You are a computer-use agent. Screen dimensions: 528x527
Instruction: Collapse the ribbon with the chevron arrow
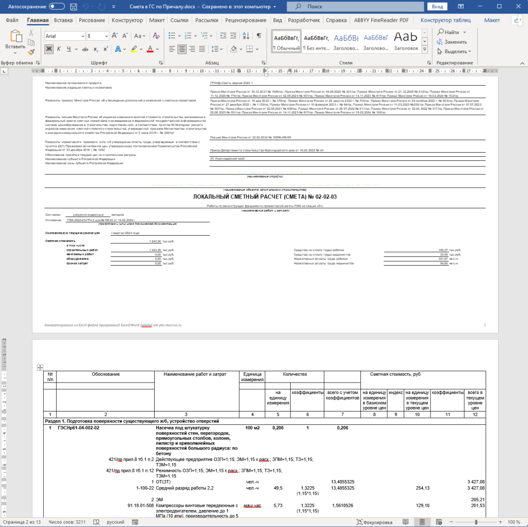522,63
